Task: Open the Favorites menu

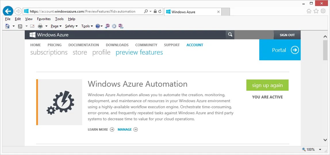Action: click(x=44, y=19)
